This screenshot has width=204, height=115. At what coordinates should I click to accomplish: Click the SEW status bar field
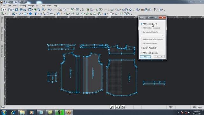tap(171, 107)
